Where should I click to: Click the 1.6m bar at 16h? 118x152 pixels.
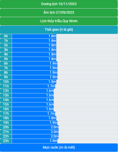[33, 109]
